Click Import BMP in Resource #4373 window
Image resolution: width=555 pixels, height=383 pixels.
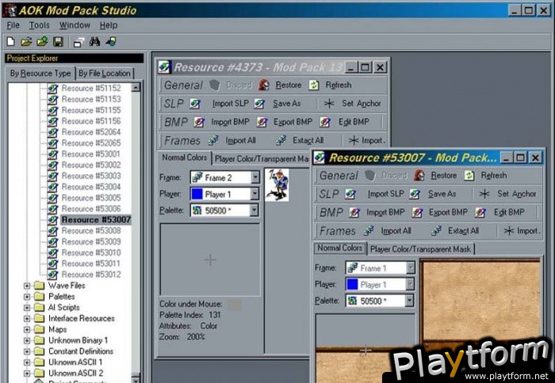(222, 122)
